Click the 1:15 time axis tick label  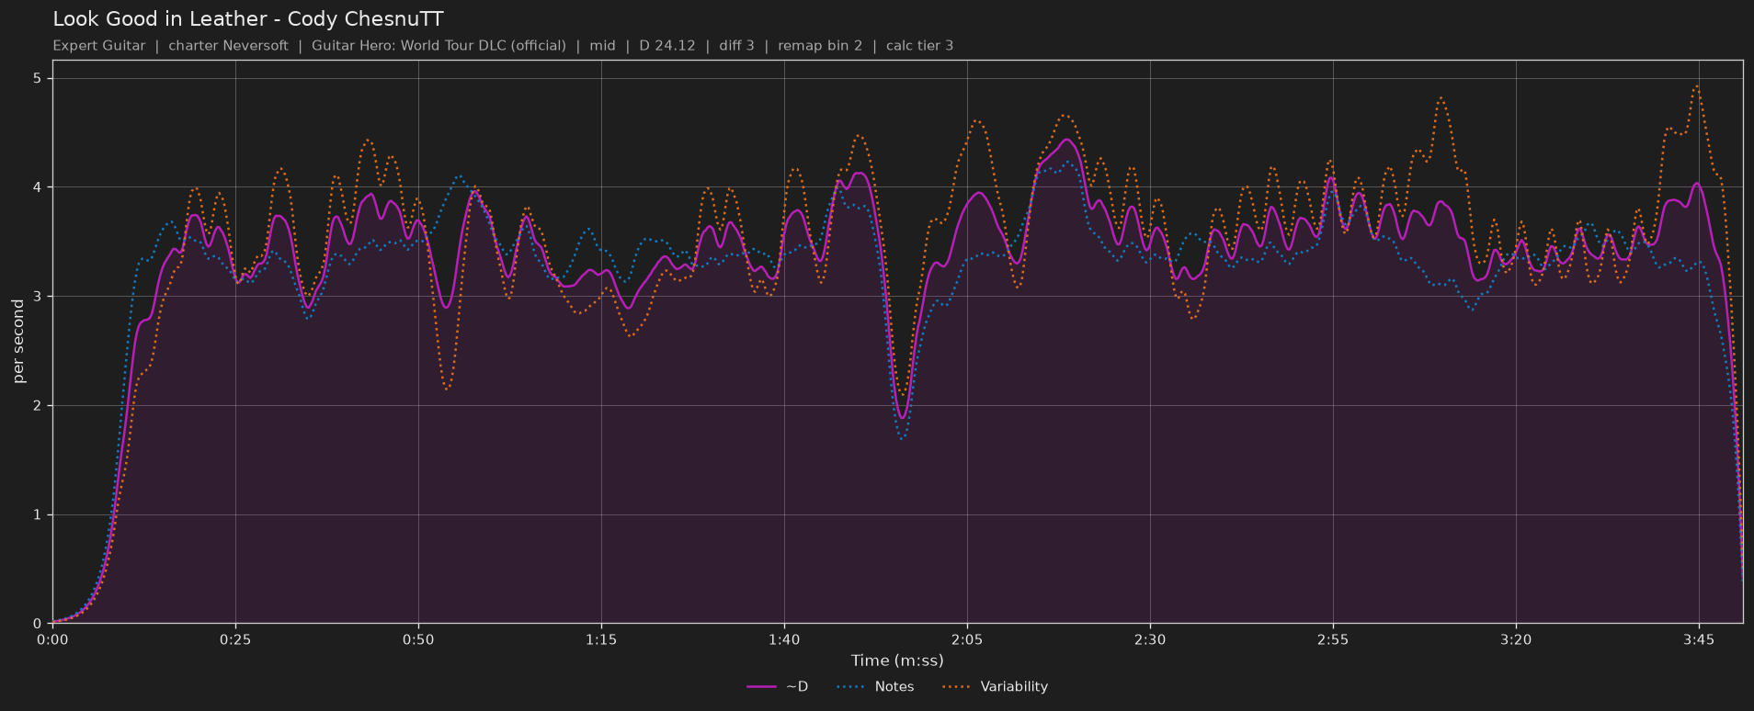click(601, 639)
